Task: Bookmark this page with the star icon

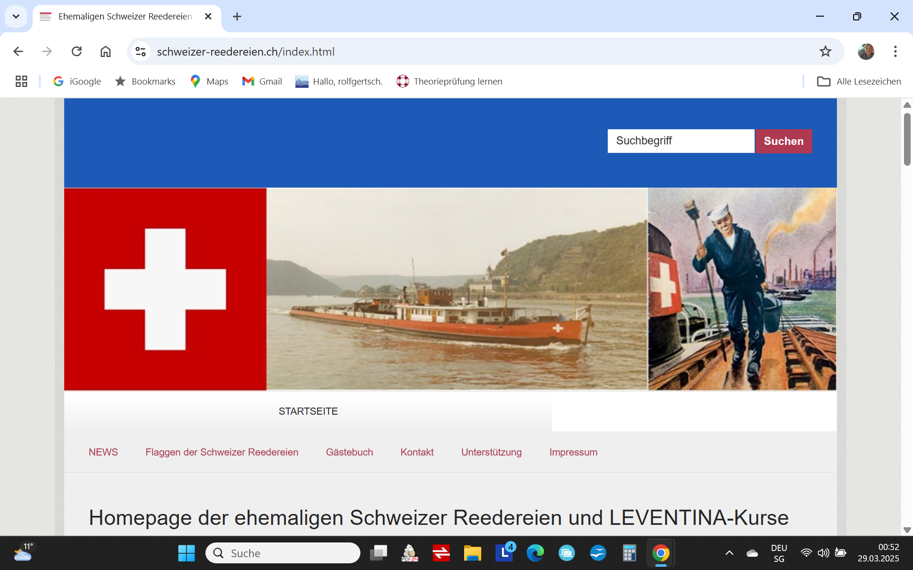Action: (x=825, y=51)
